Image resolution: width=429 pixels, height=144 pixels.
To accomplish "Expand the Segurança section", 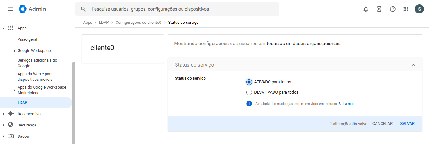I will click(x=4, y=125).
